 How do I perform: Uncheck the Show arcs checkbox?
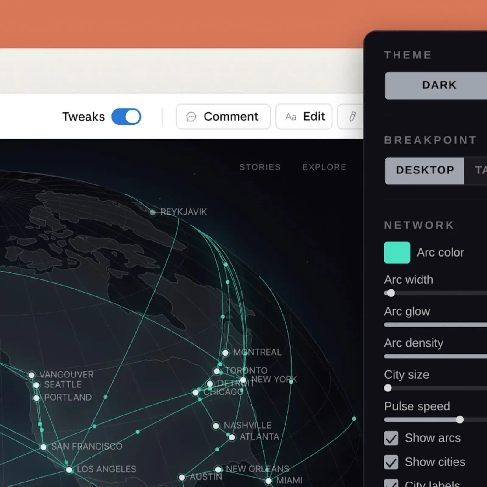click(x=391, y=438)
